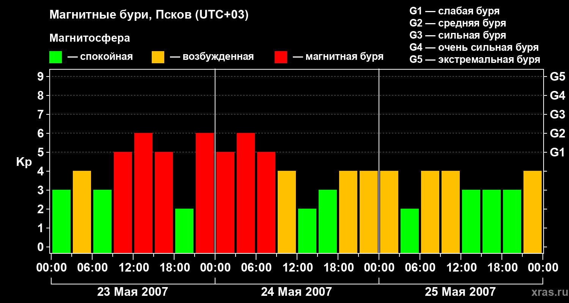Viewport: 569px width, 303px height.
Task: Click the yellow Kp 4 bar at 03:00–06:00 on 23 May
Action: click(x=82, y=212)
